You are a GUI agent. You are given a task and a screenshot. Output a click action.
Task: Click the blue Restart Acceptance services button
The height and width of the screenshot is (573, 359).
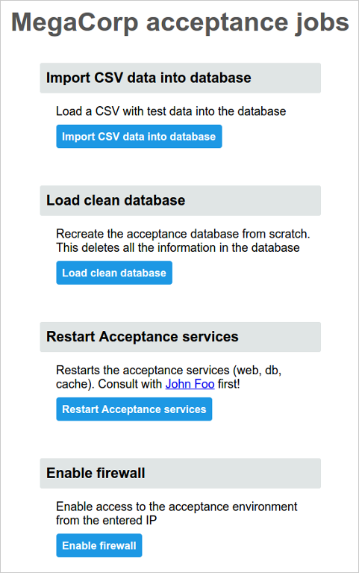(134, 409)
